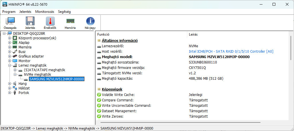Expand the Grafikus adapter node

click(10, 56)
